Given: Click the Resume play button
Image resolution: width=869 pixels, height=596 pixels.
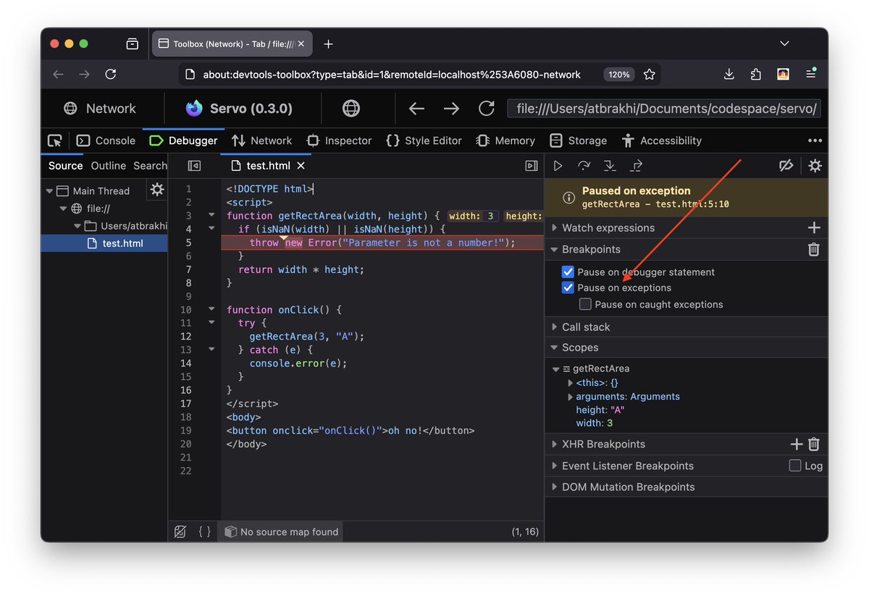Looking at the screenshot, I should 558,166.
